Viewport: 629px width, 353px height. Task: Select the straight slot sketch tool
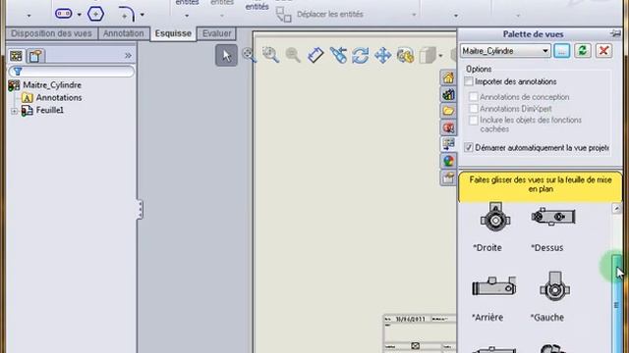tap(63, 14)
